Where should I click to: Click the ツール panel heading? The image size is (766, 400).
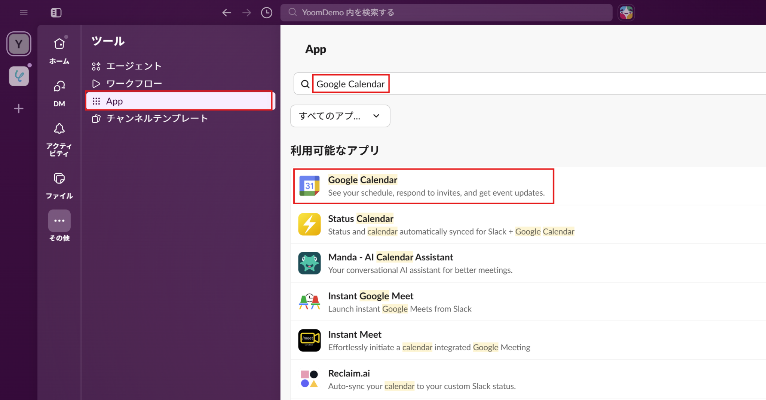click(108, 41)
